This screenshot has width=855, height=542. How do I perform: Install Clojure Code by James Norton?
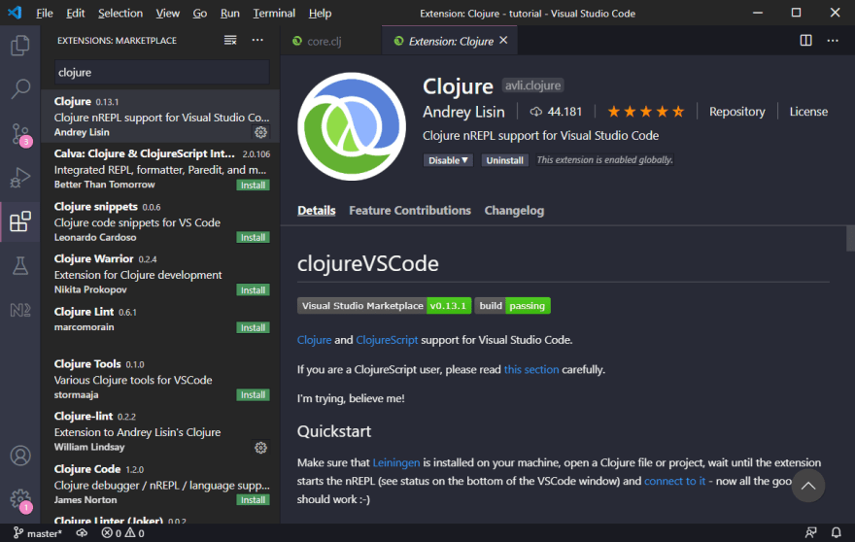pyautogui.click(x=253, y=500)
